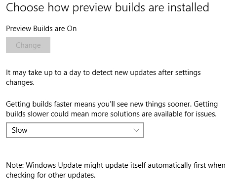Image resolution: width=237 pixels, height=186 pixels.
Task: Click the greyed-out Change button
Action: point(28,45)
